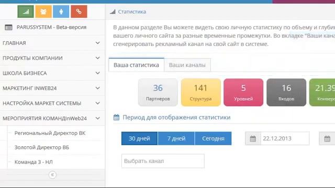Switch to Ваши каналы tab
Viewport: 335px width, 188px height.
(x=187, y=65)
